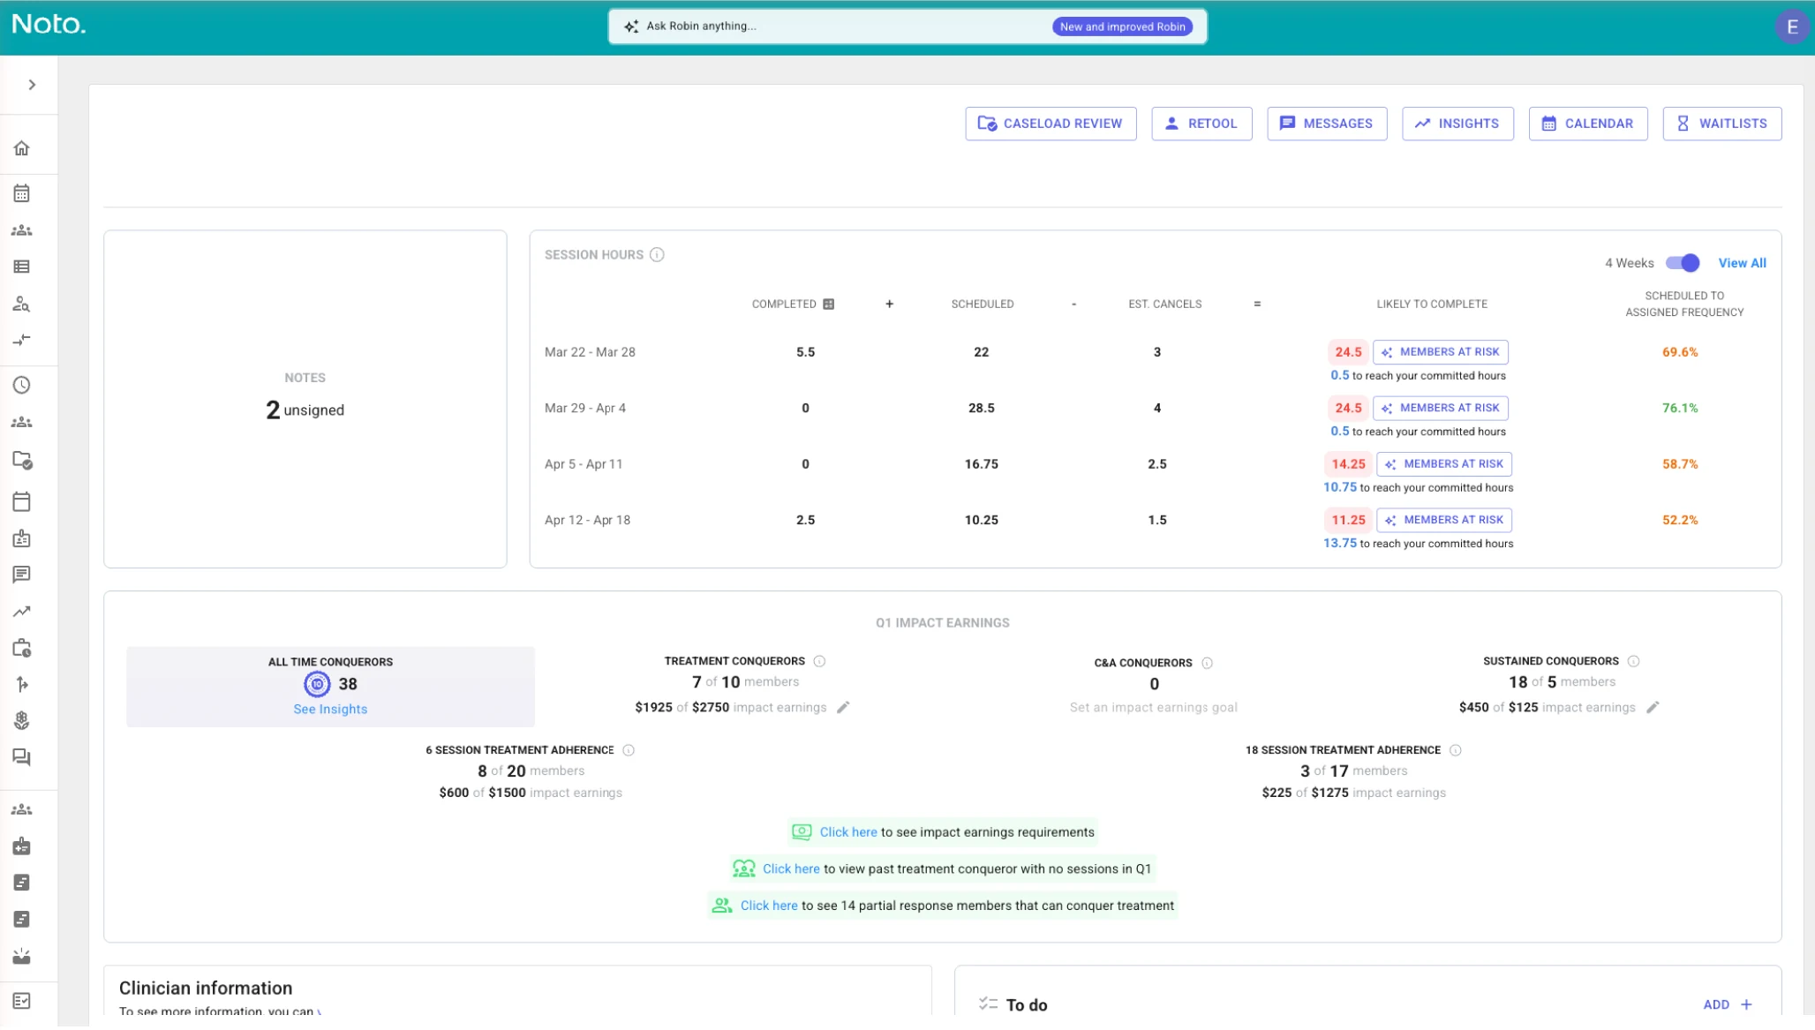Click info icon beside 18 Session Treatment Adherence
The width and height of the screenshot is (1815, 1030).
pyautogui.click(x=1456, y=751)
